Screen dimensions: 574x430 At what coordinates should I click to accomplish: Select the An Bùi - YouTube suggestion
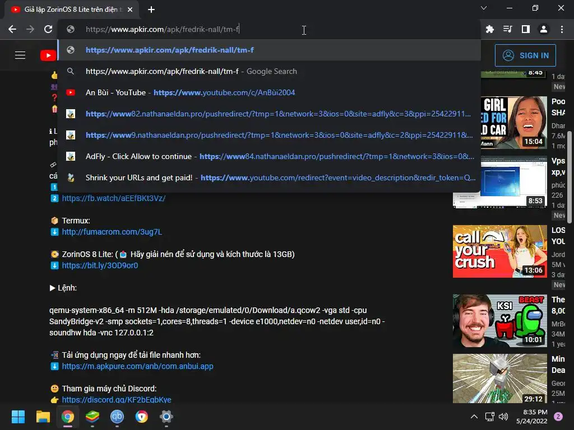pyautogui.click(x=269, y=92)
